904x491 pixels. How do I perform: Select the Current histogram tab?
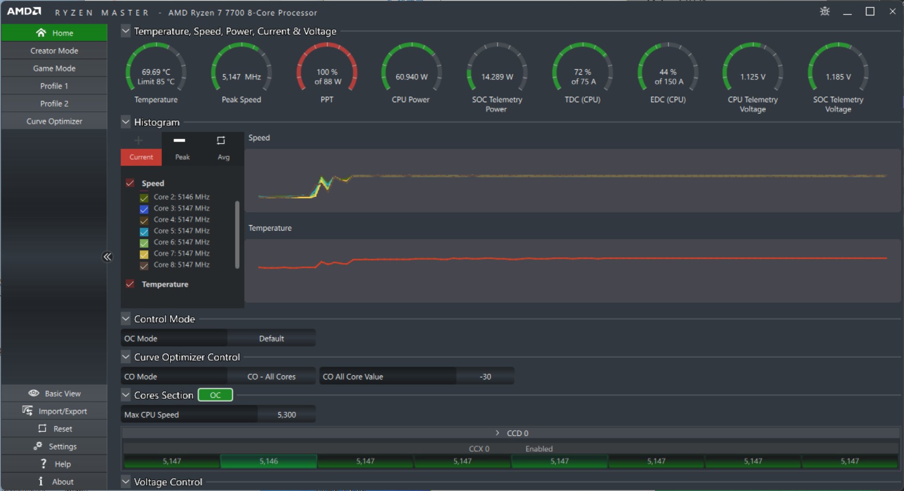pos(141,157)
